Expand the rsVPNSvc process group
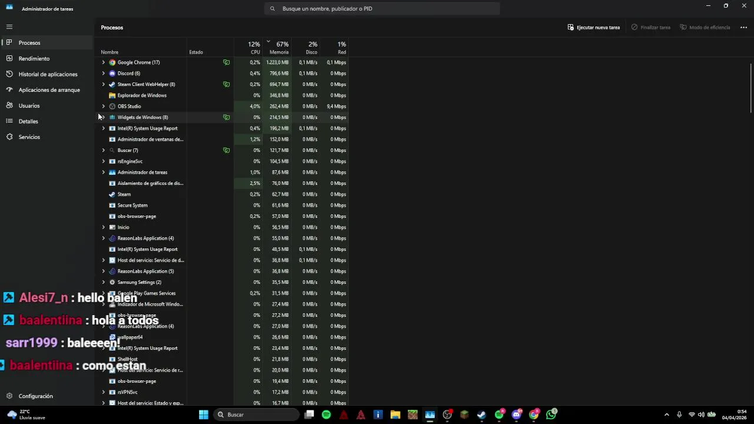 pyautogui.click(x=104, y=392)
